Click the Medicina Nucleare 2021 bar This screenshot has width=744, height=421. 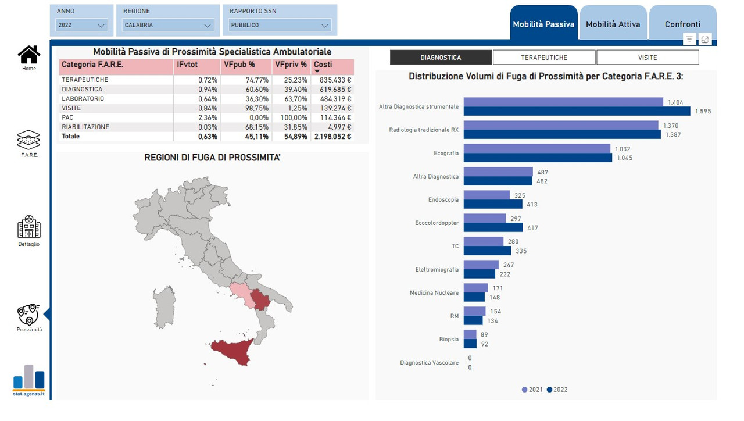coord(475,288)
